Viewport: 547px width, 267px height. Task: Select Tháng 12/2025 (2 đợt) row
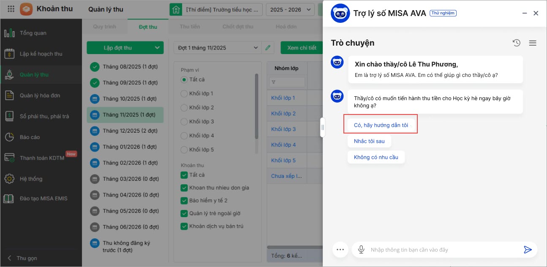[x=125, y=131]
